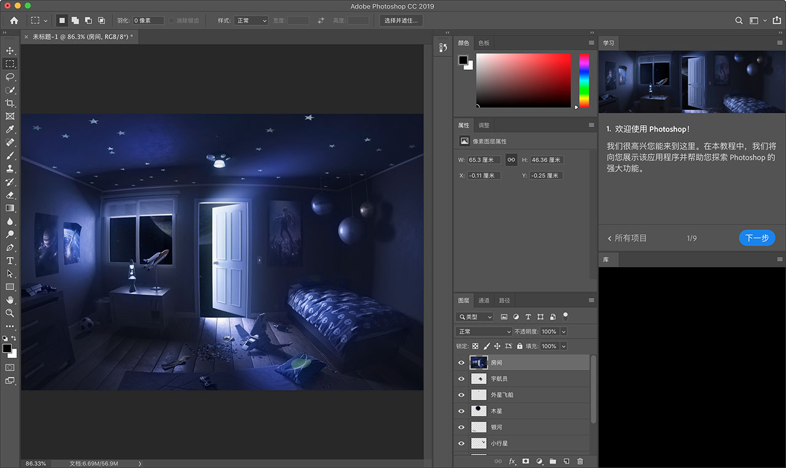
Task: Click the hue spectrum slider
Action: click(x=584, y=80)
